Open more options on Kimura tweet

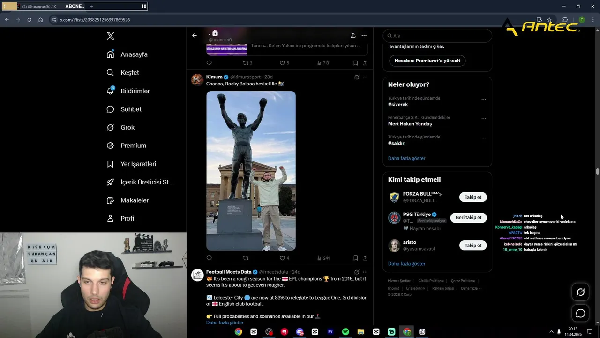365,77
